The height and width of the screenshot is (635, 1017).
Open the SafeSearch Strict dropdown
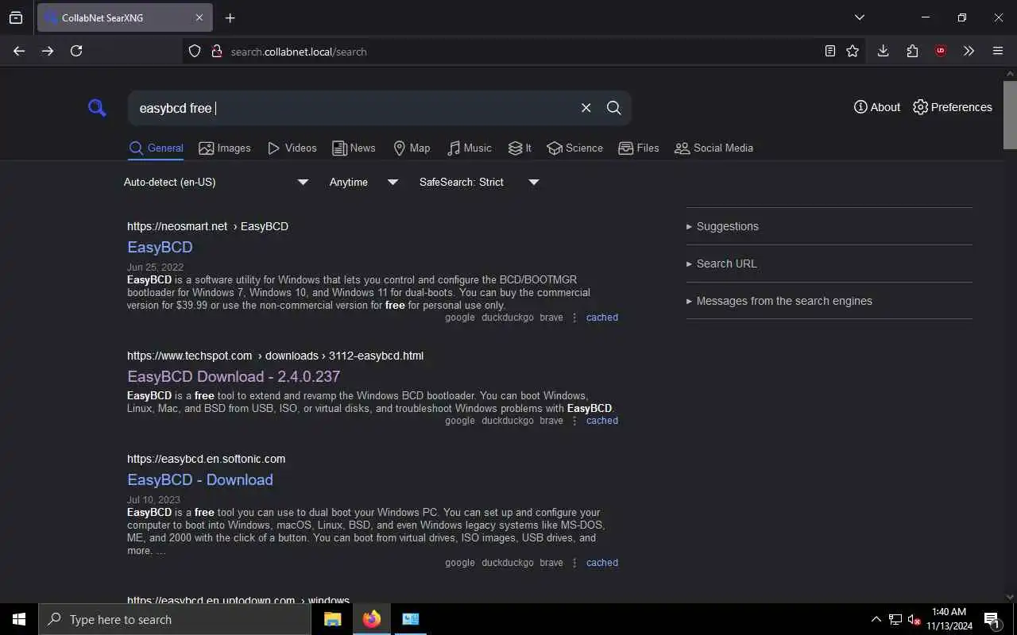click(x=479, y=182)
